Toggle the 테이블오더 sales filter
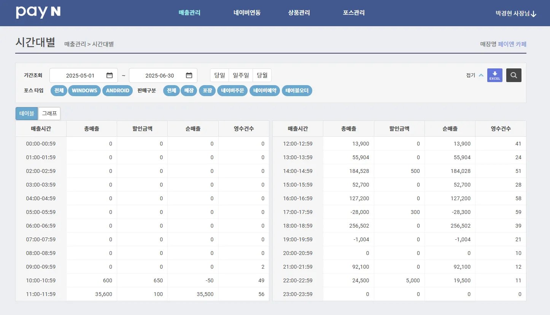This screenshot has height=315, width=550. [x=297, y=90]
